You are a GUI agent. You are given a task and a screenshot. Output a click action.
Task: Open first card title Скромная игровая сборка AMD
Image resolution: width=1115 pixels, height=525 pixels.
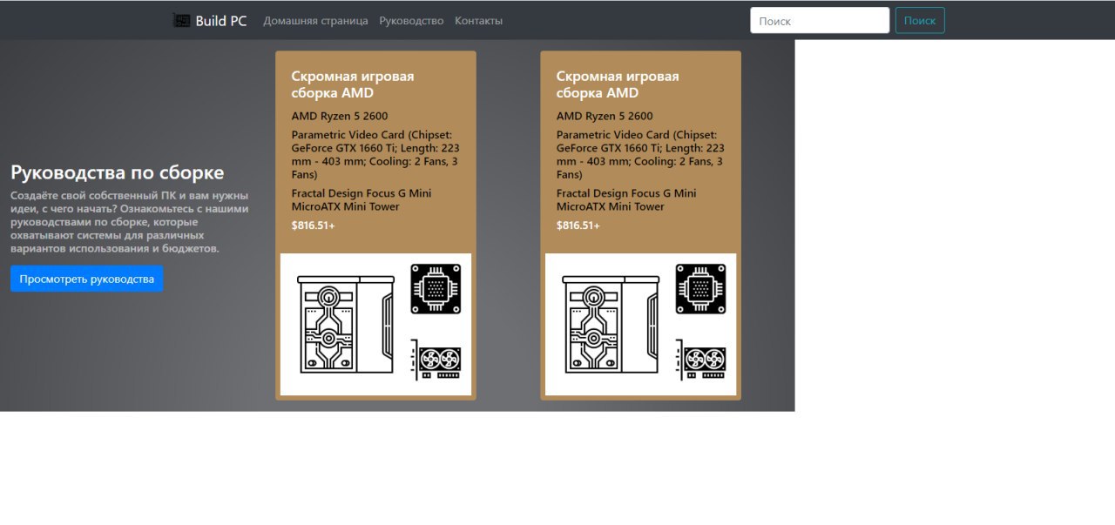(353, 84)
